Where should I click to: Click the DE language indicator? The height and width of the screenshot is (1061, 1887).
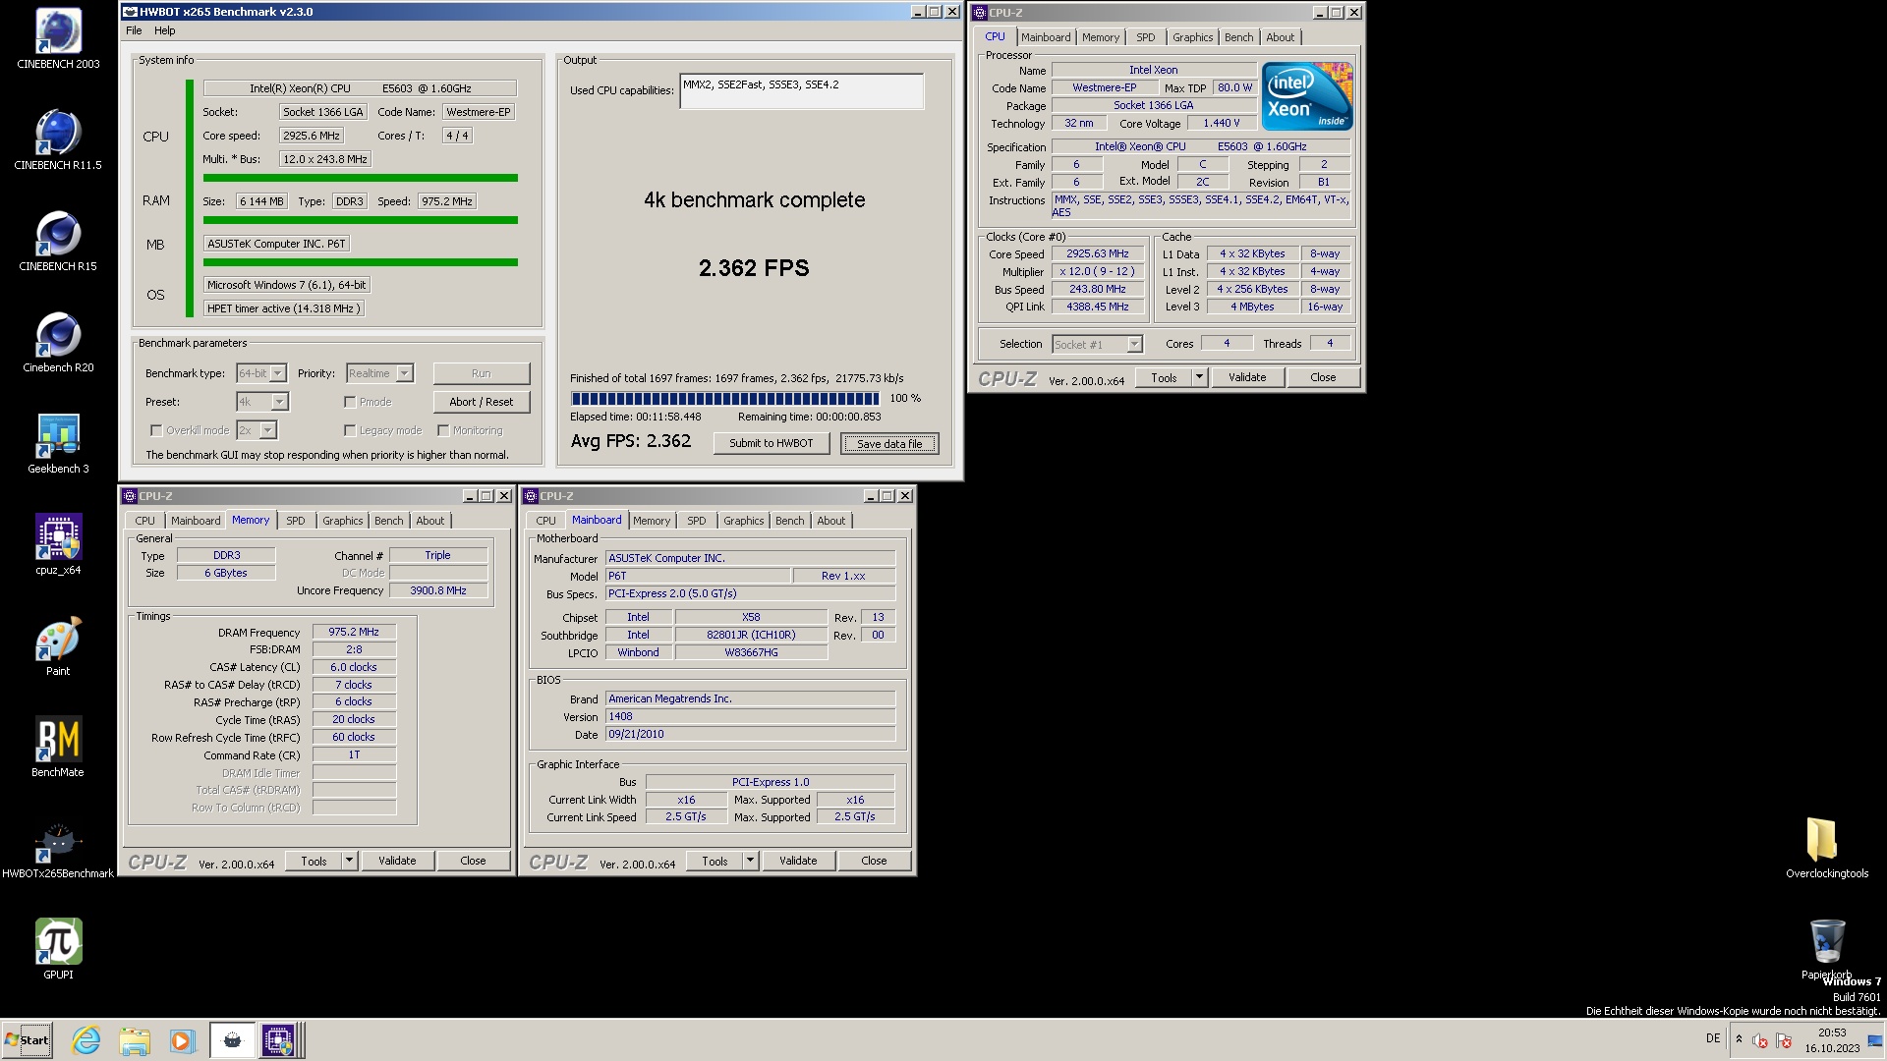click(1713, 1038)
